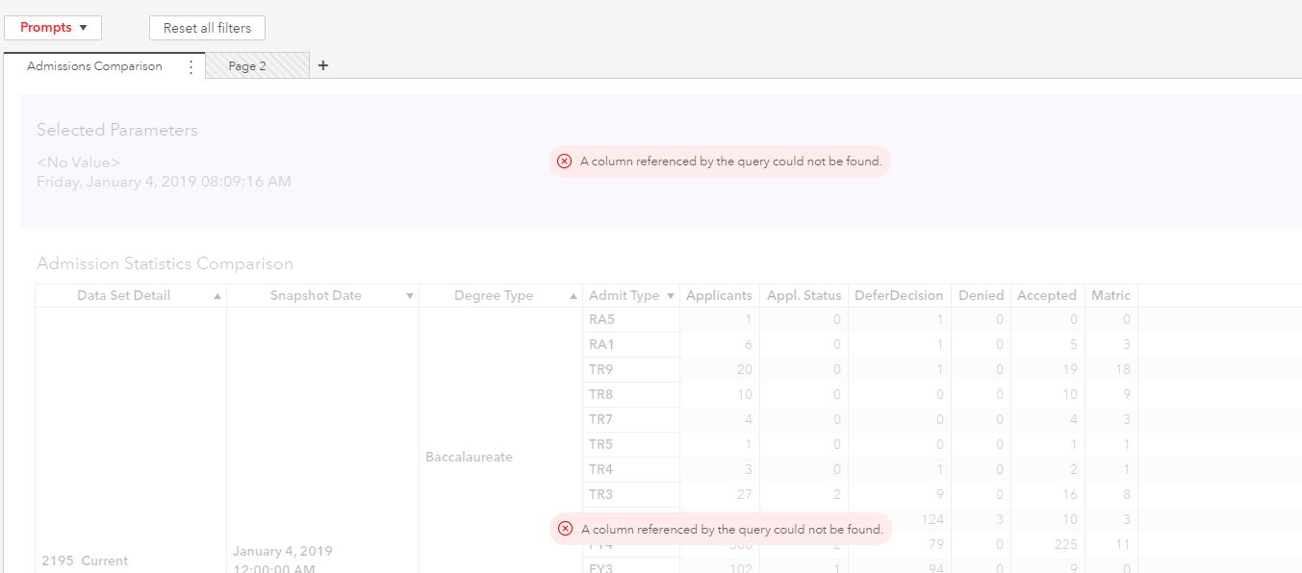Click the Appl. Status column header
This screenshot has height=573, width=1302.
coord(804,296)
